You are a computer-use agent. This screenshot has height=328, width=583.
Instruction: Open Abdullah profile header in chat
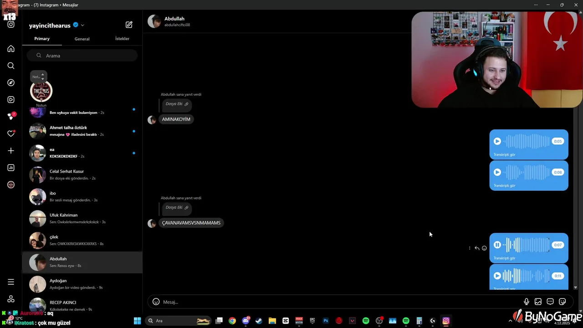coord(169,21)
